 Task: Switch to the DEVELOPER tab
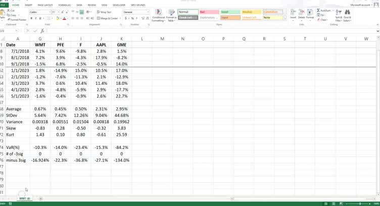pos(119,5)
